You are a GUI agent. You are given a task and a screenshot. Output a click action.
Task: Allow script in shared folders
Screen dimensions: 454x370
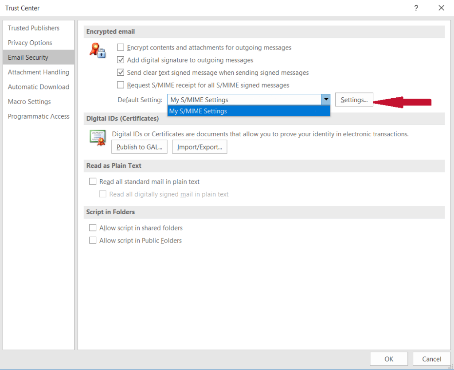pos(93,227)
